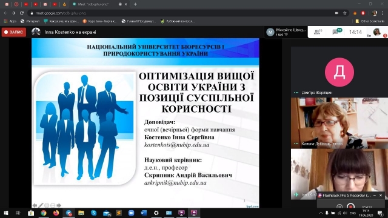Switch ENG input language in tray
This screenshot has width=388, height=218.
(353, 213)
